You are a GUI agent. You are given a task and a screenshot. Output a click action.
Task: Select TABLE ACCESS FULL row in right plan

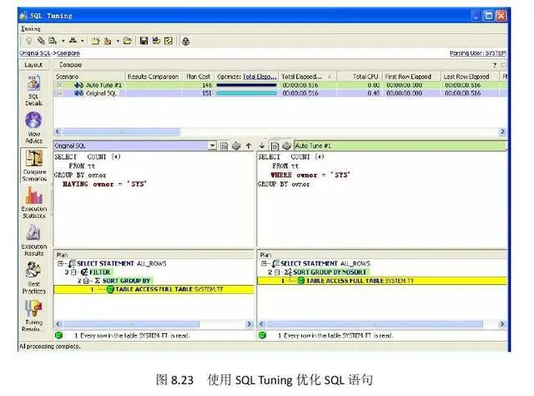click(x=382, y=281)
